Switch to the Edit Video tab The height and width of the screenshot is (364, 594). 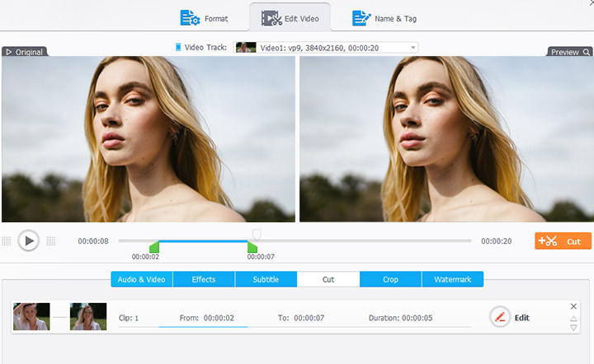point(290,18)
